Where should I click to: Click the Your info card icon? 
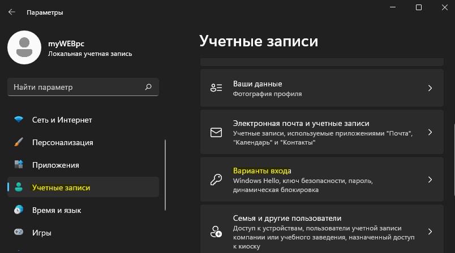[216, 88]
